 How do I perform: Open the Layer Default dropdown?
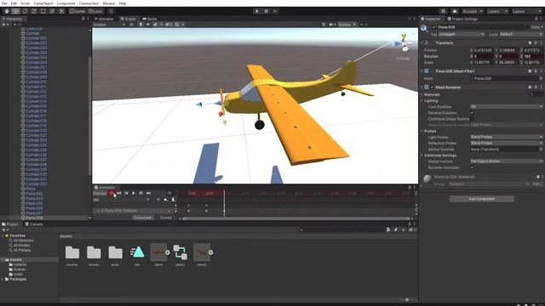(x=520, y=34)
